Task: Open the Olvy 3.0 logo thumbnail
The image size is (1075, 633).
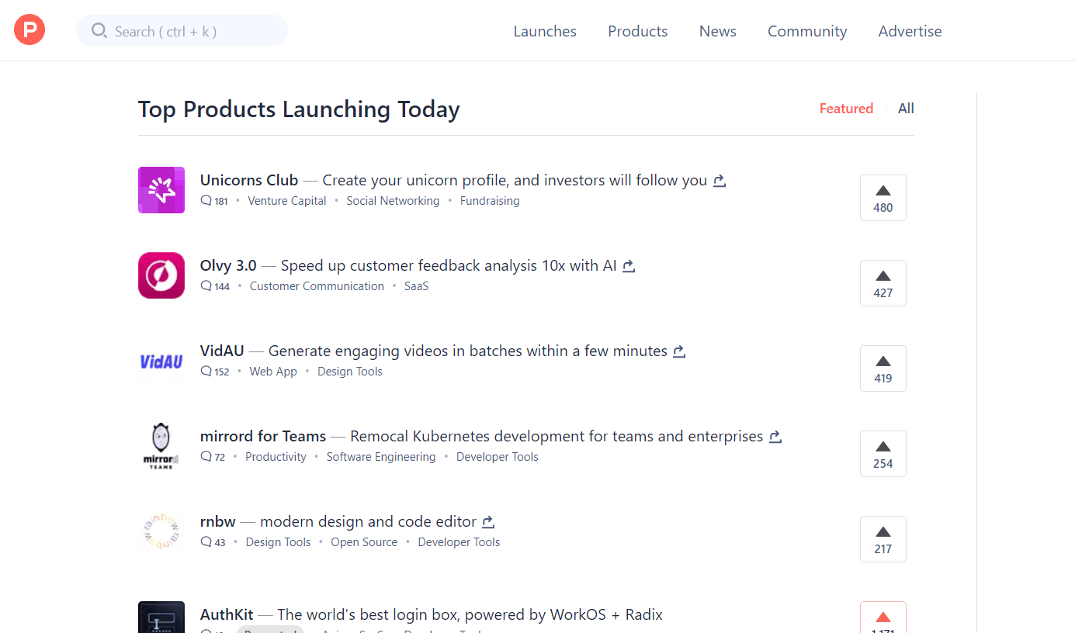Action: click(x=161, y=275)
